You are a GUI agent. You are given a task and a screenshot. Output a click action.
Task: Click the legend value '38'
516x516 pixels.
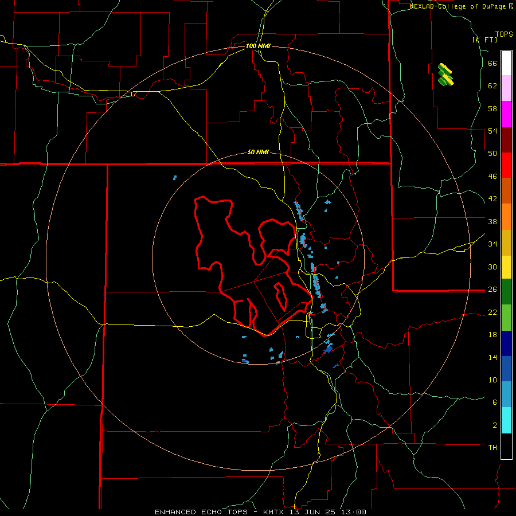(x=492, y=221)
